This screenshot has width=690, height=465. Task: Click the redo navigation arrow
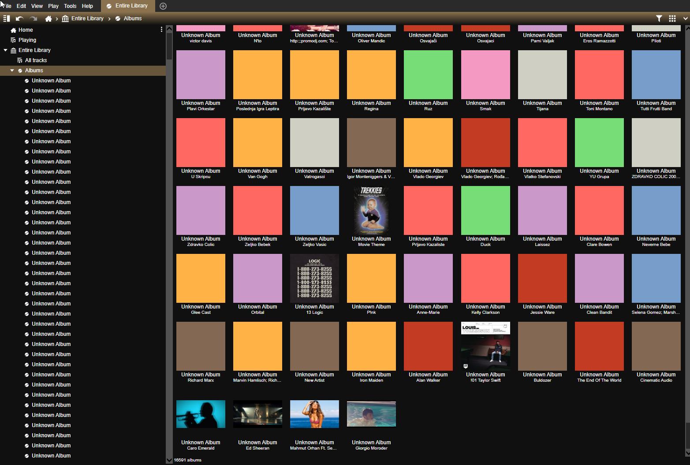[33, 19]
